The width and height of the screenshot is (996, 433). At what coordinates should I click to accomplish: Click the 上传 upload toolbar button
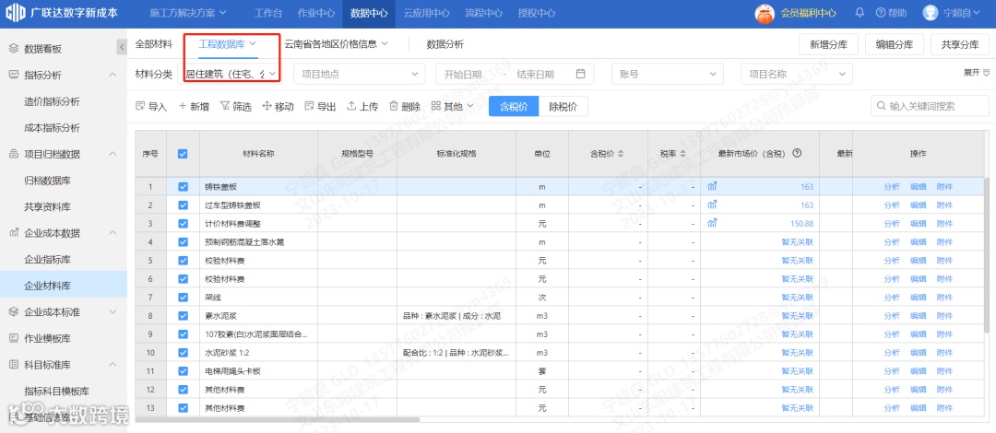362,107
